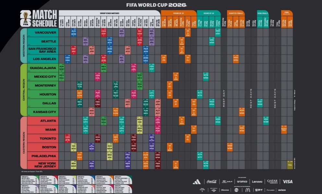Click the Verizon logo
This screenshot has height=194, width=322.
point(281,190)
